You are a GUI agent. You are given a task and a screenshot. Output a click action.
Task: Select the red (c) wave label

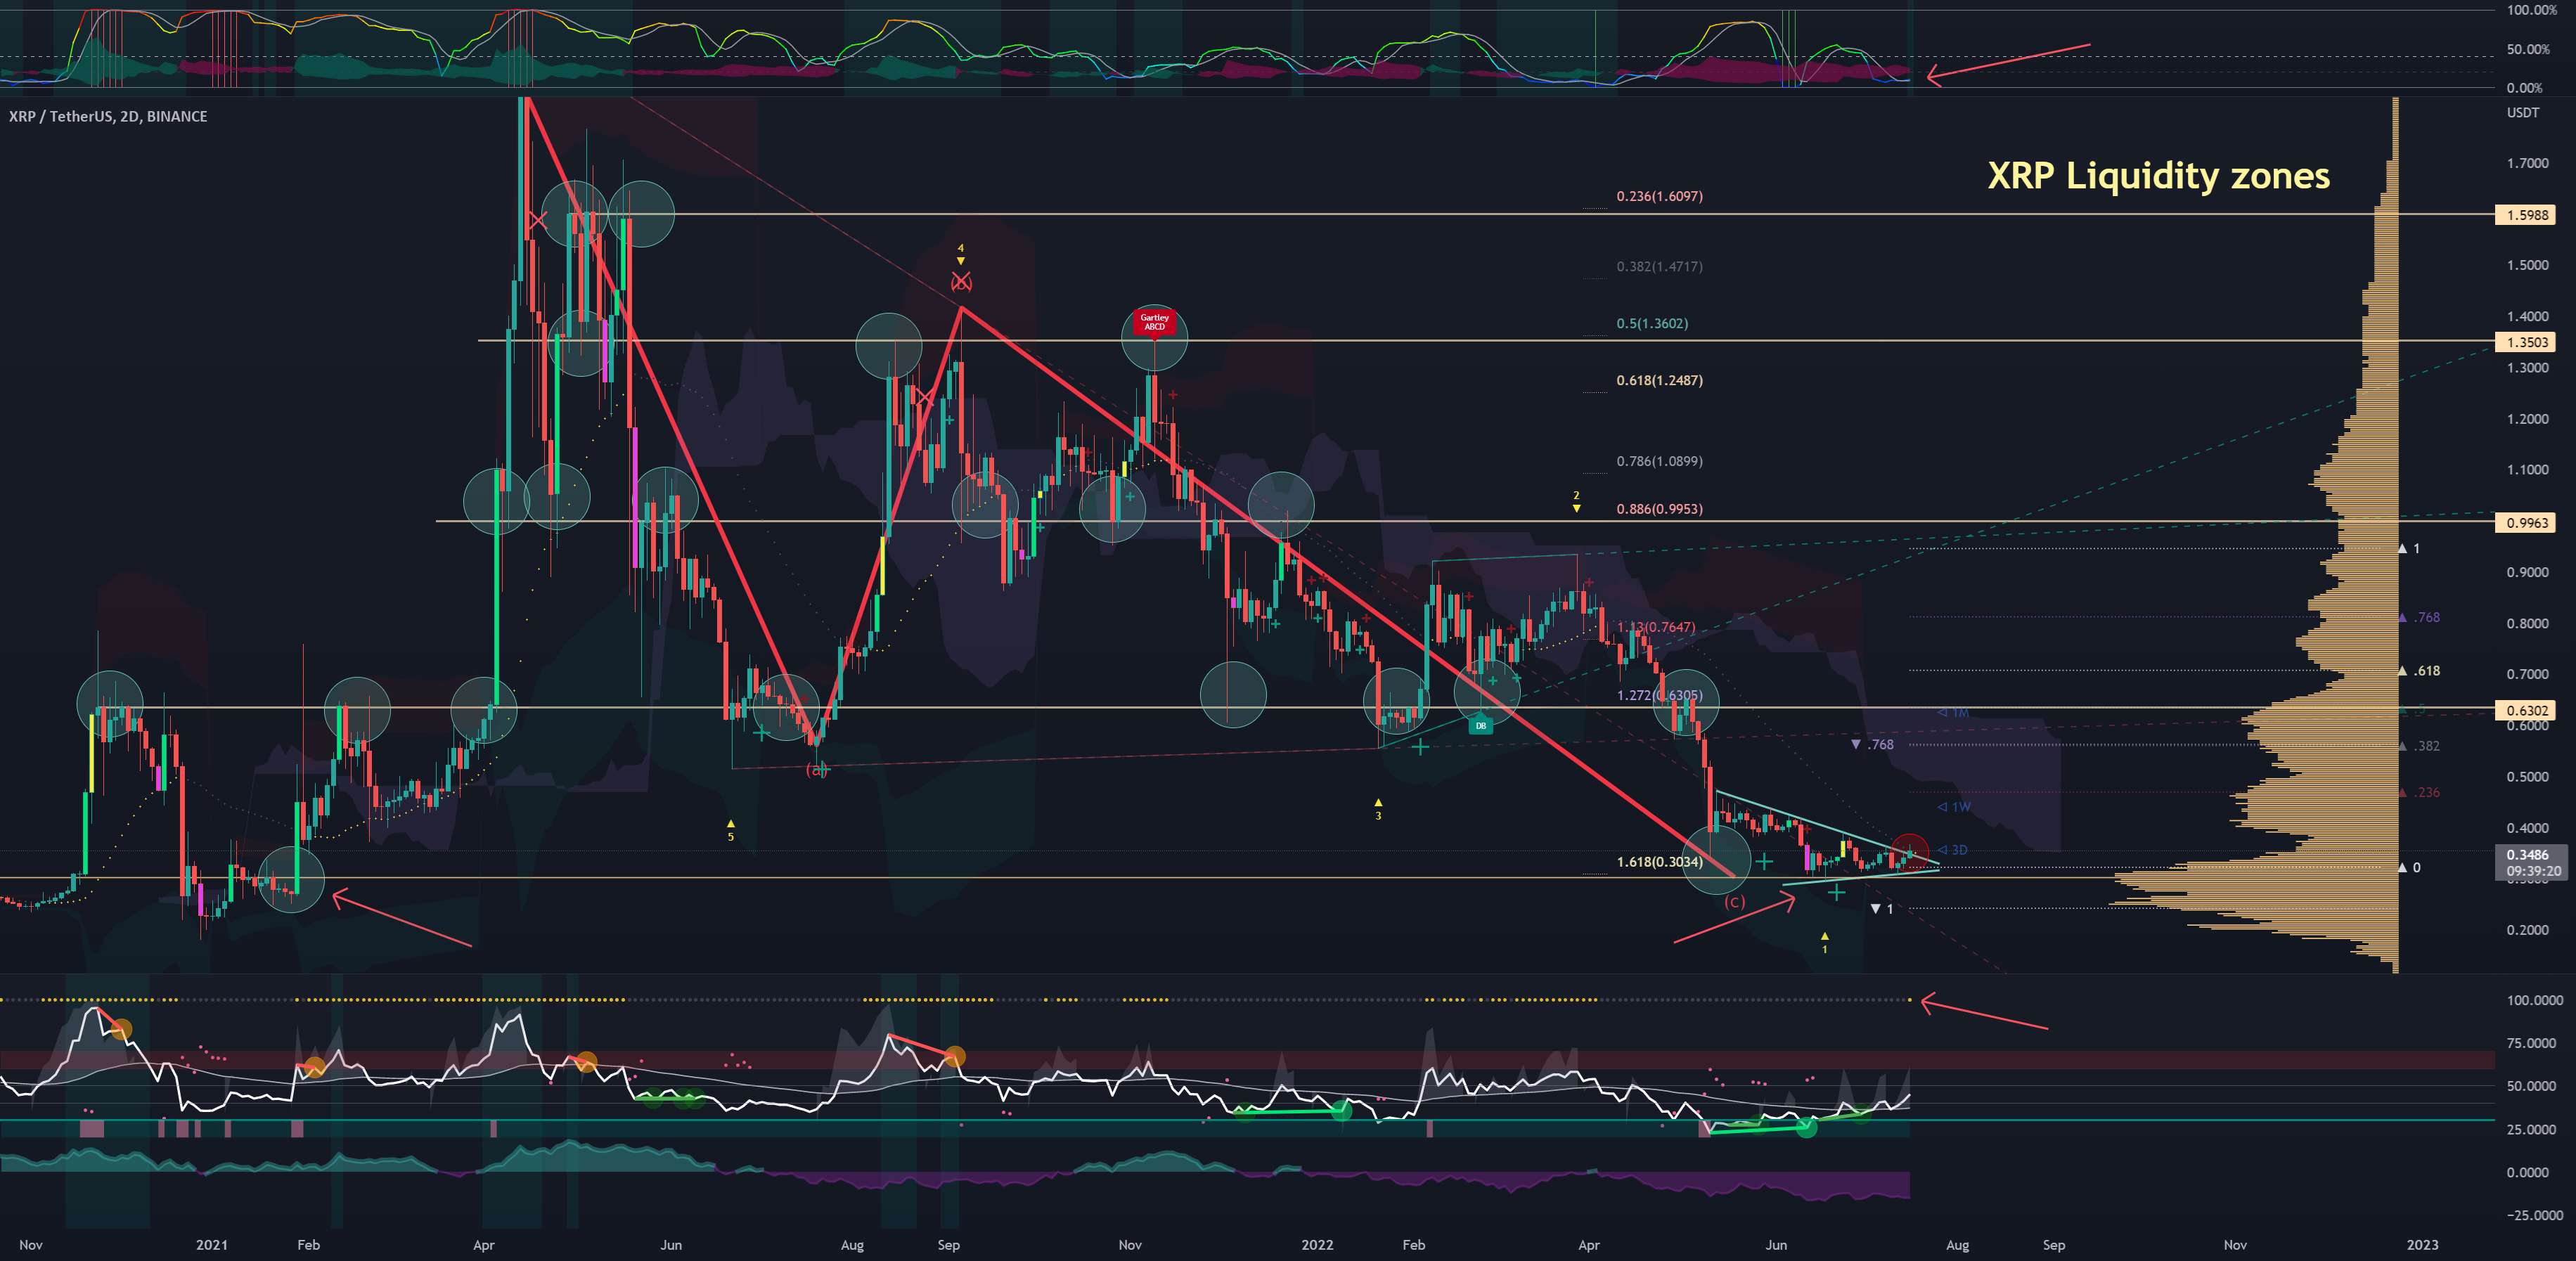[1734, 902]
